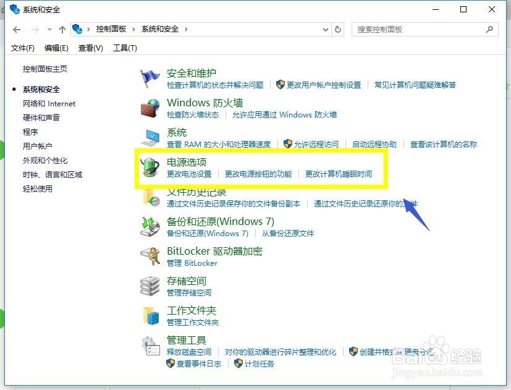Click the Backup and Restore drive icon
Screen dimensions: 511x390
[150, 227]
